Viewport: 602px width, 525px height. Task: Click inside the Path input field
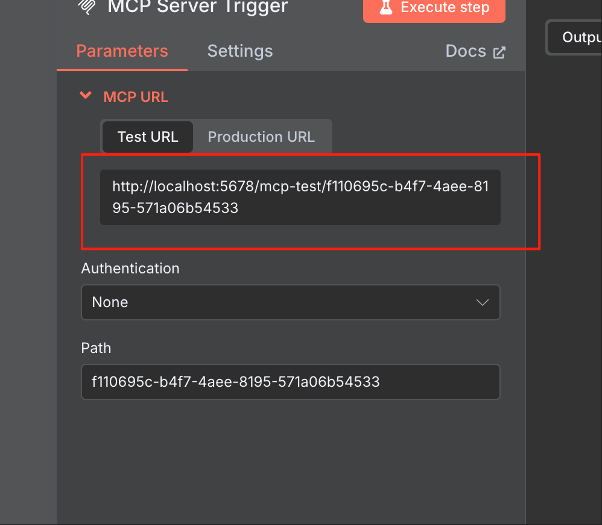pos(291,382)
